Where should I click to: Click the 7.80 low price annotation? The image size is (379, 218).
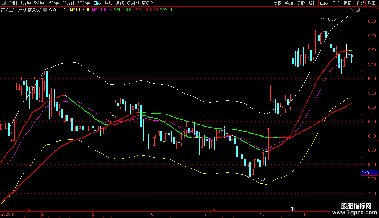(x=261, y=179)
